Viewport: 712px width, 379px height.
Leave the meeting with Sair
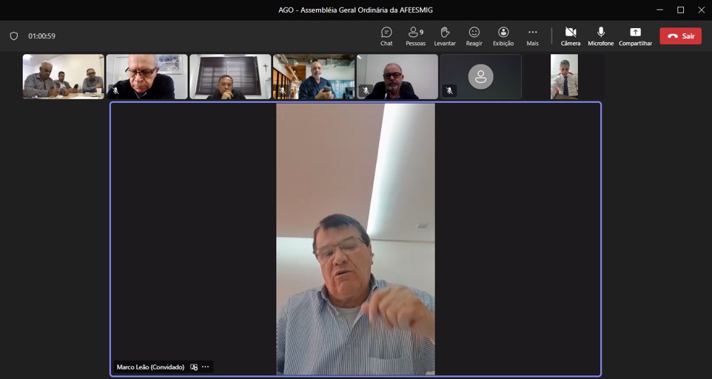pyautogui.click(x=680, y=36)
